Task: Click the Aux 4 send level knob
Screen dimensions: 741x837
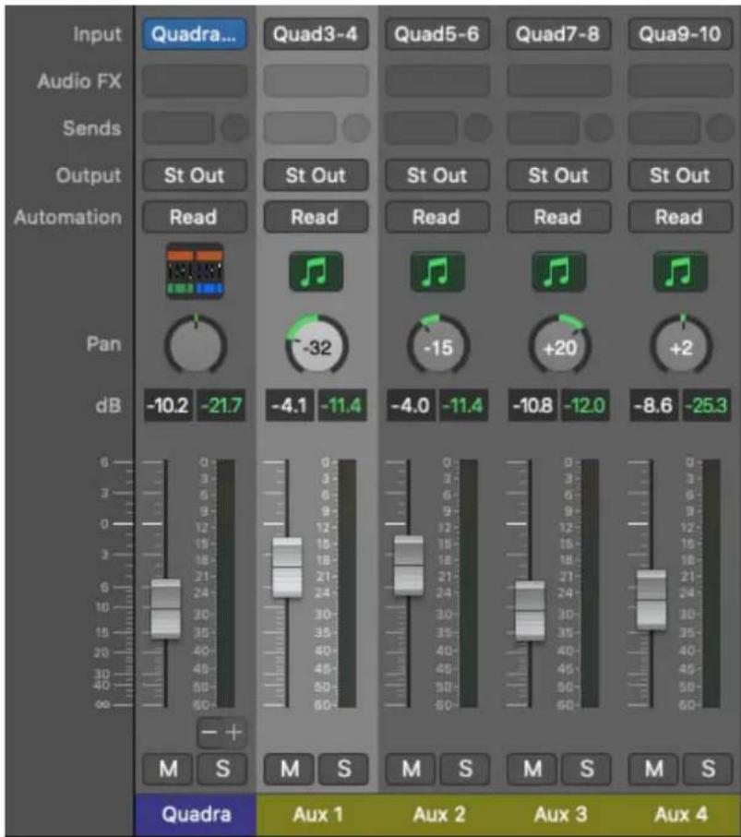Action: tap(720, 128)
